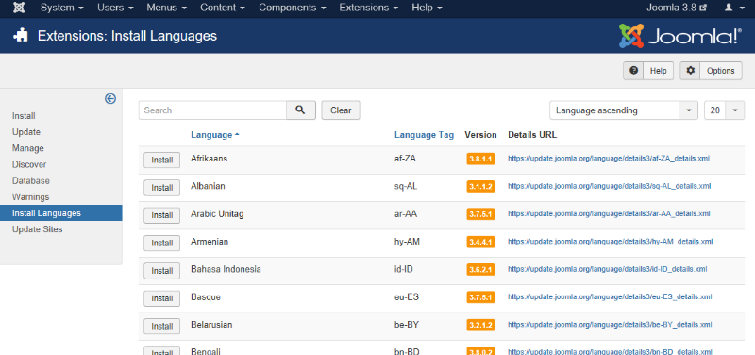Click the Options gear icon
The height and width of the screenshot is (355, 755).
tap(691, 71)
